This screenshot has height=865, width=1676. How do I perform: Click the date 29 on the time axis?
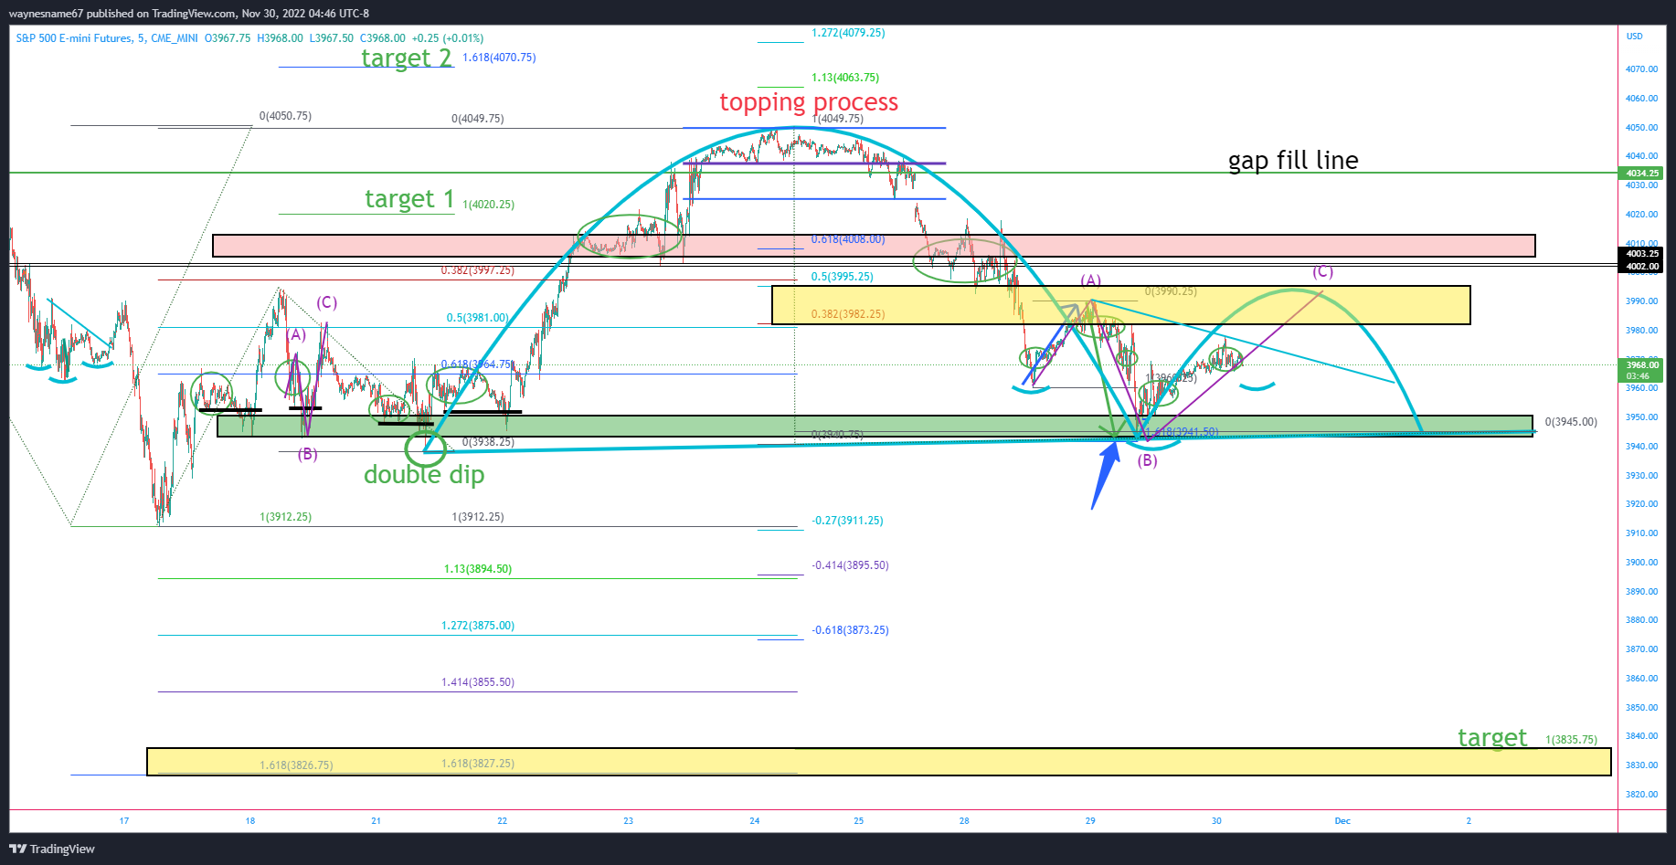[x=1090, y=821]
